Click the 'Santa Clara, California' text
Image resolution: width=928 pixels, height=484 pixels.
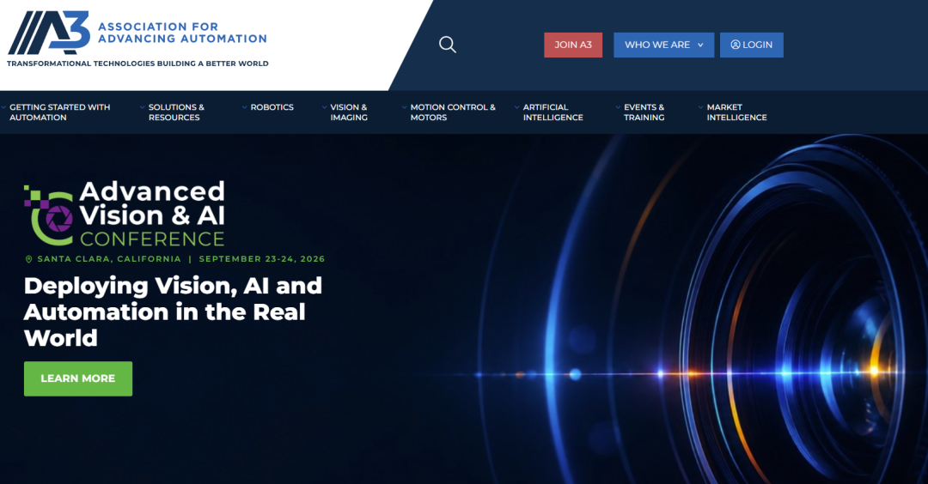coord(109,259)
